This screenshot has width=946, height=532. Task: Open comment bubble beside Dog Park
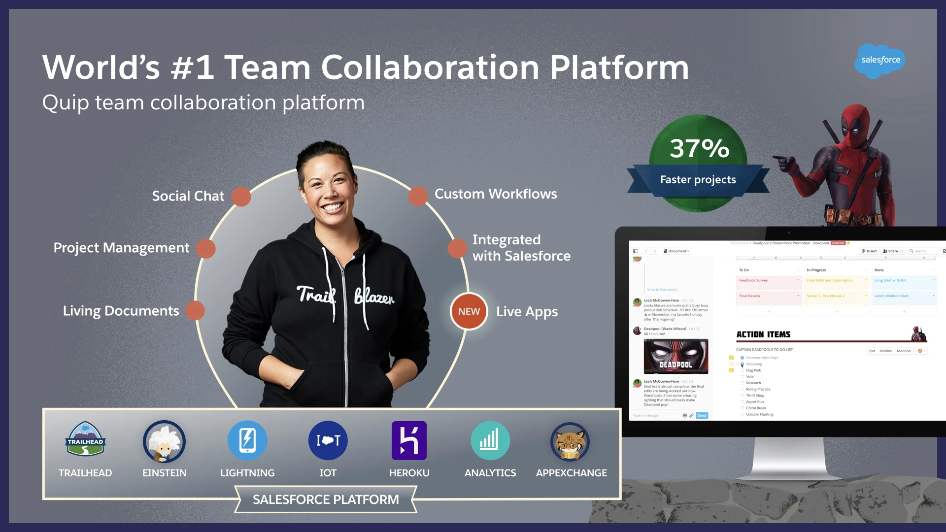[x=731, y=370]
